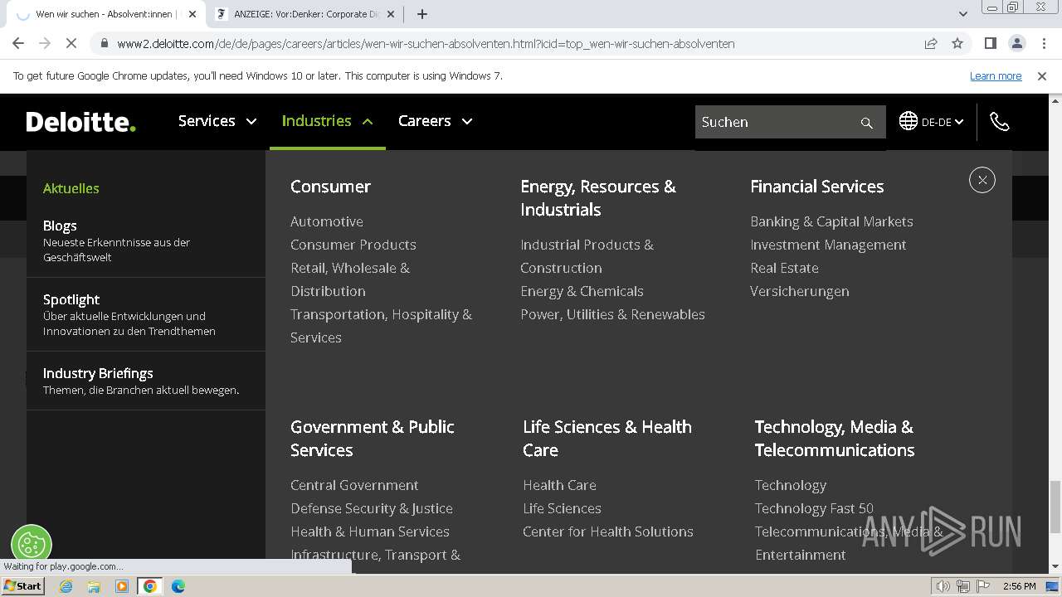Open Energy, Resources & Industrials heading
1062x597 pixels.
598,198
